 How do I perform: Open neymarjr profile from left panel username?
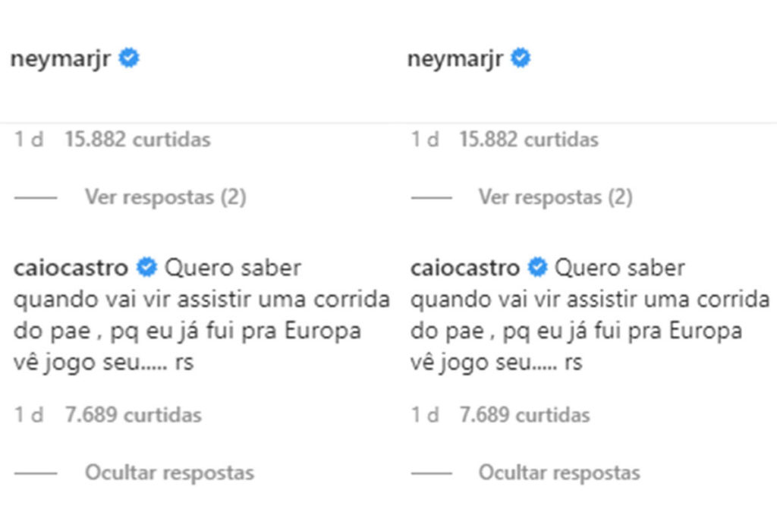pos(61,60)
